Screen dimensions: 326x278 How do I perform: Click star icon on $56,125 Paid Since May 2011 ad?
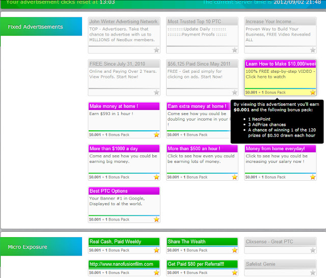(x=234, y=92)
